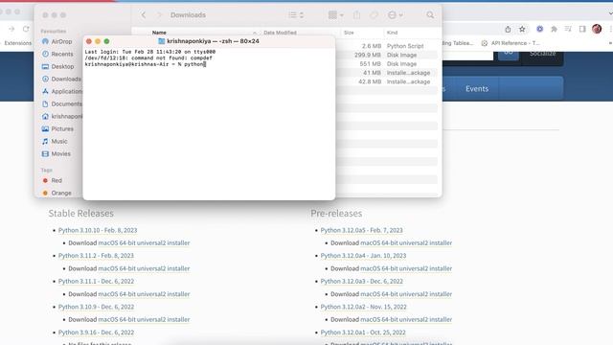
Task: Go forward in Finder window
Action: (159, 15)
